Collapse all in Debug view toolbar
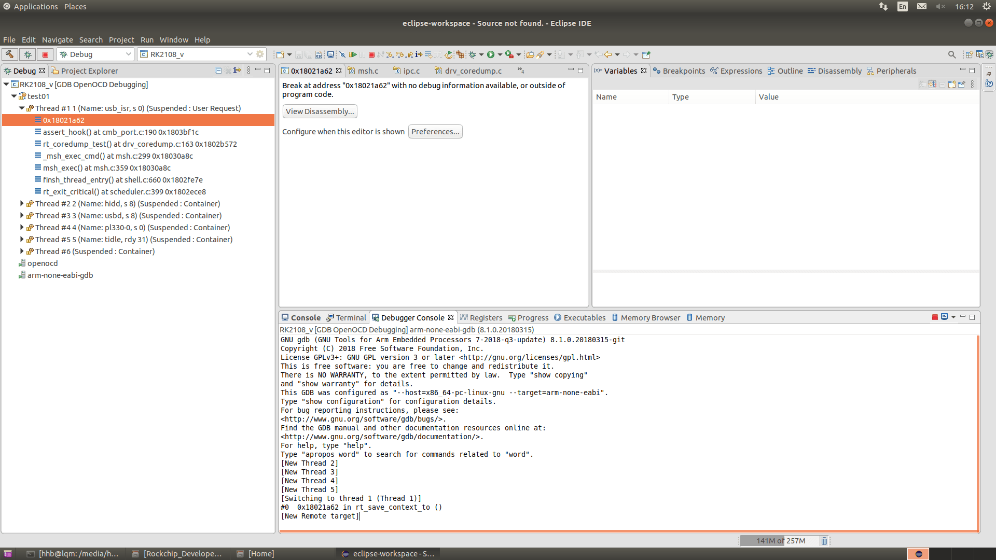This screenshot has height=560, width=996. [218, 71]
